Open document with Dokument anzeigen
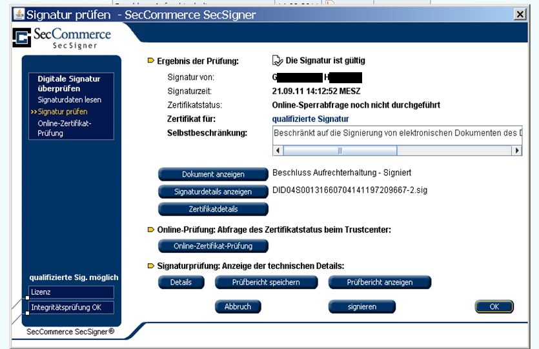Viewport: 539px width, 349px height. (213, 174)
